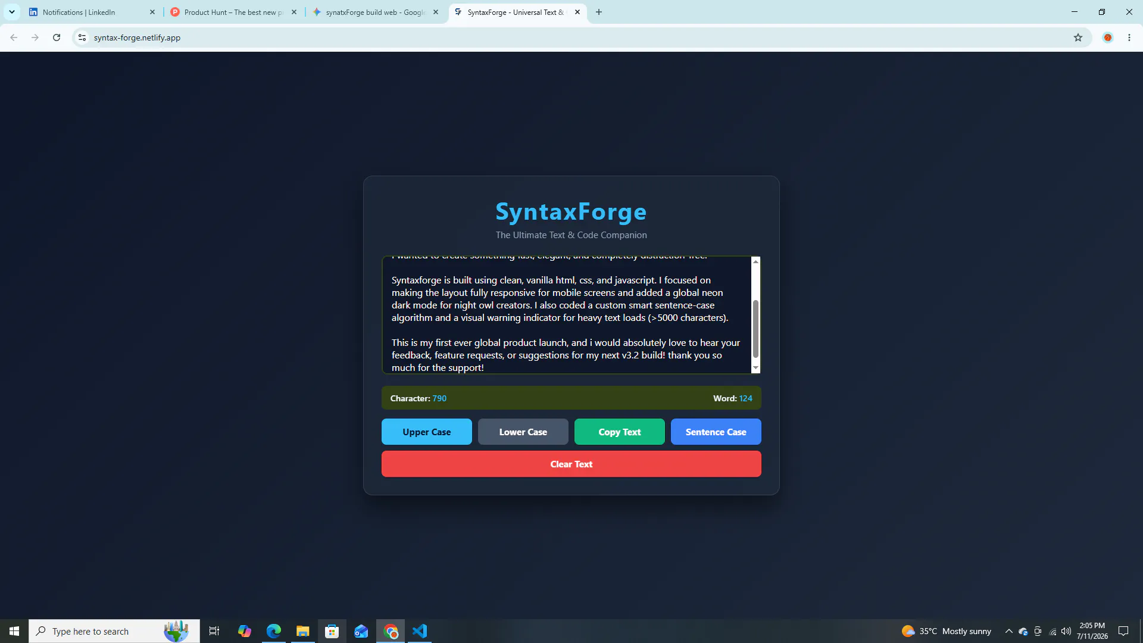Viewport: 1143px width, 643px height.
Task: Click OneDrive tray icon
Action: click(1023, 631)
